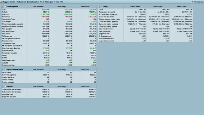Click the Gains et pertes section title
The width and height of the screenshot is (204, 115).
tap(12, 7)
